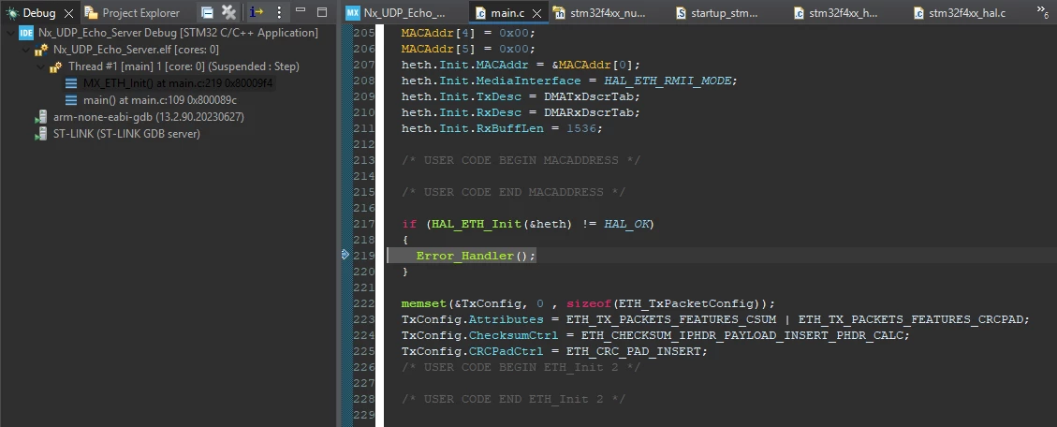Select the Nx_UDP_Echo_Server Debug launch entry
Viewport: 1057px width, 427px height.
pyautogui.click(x=178, y=33)
